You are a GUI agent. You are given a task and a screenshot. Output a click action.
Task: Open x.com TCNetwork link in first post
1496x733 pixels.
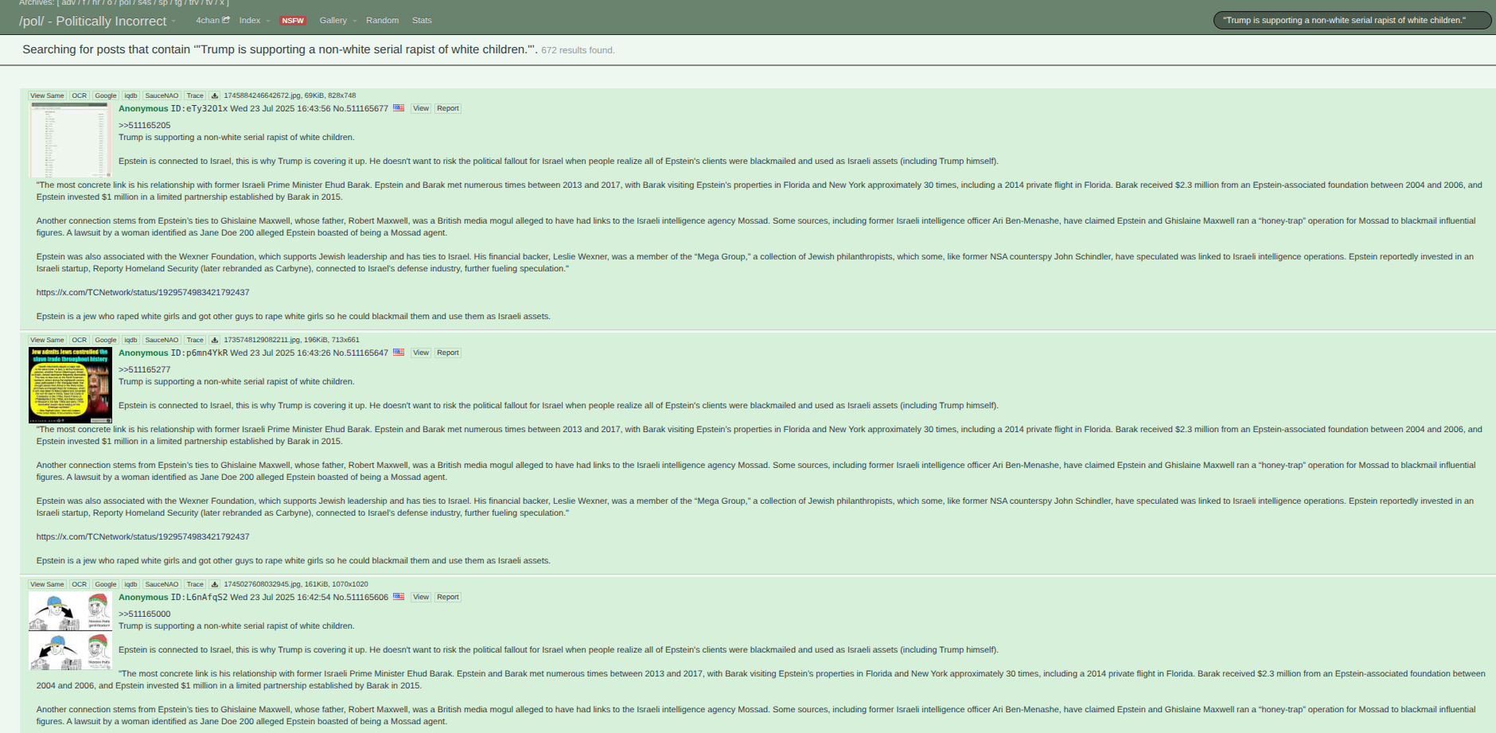(x=142, y=292)
